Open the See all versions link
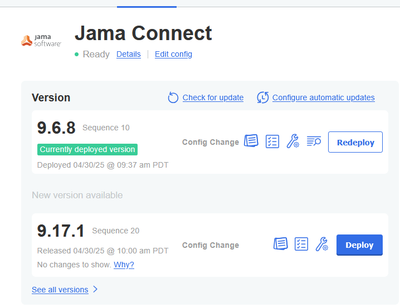Viewport: 400px width, 308px height. (x=60, y=290)
